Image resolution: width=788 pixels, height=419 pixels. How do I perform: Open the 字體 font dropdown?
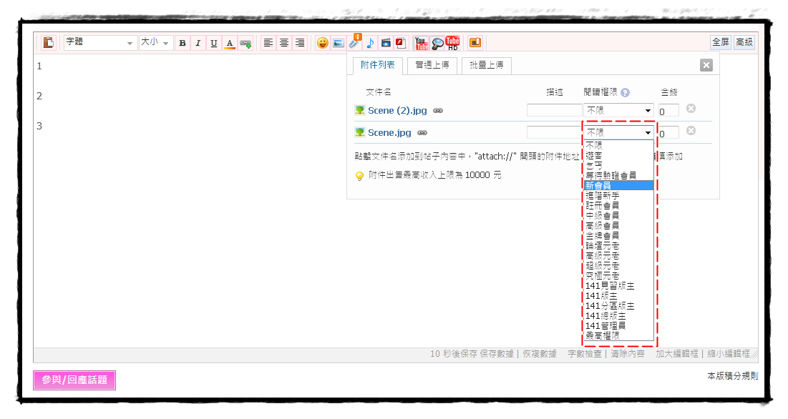(99, 43)
